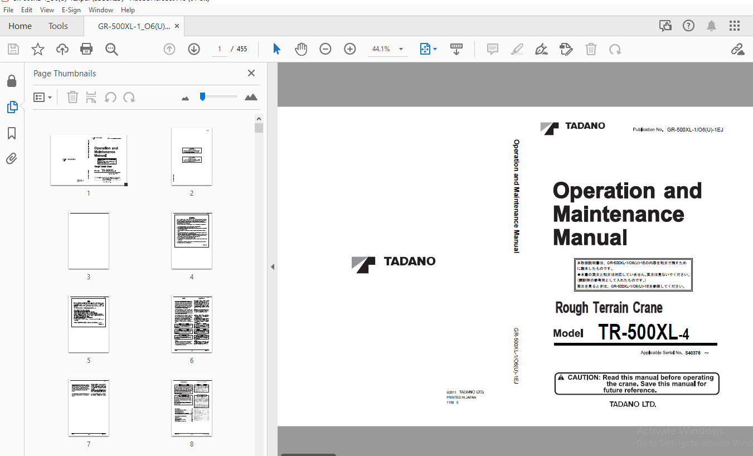Open the E-Sign menu
Image resolution: width=753 pixels, height=456 pixels.
point(71,10)
